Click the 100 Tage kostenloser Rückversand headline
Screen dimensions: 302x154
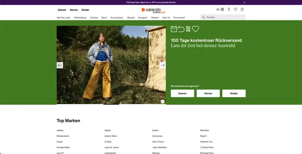(206, 41)
